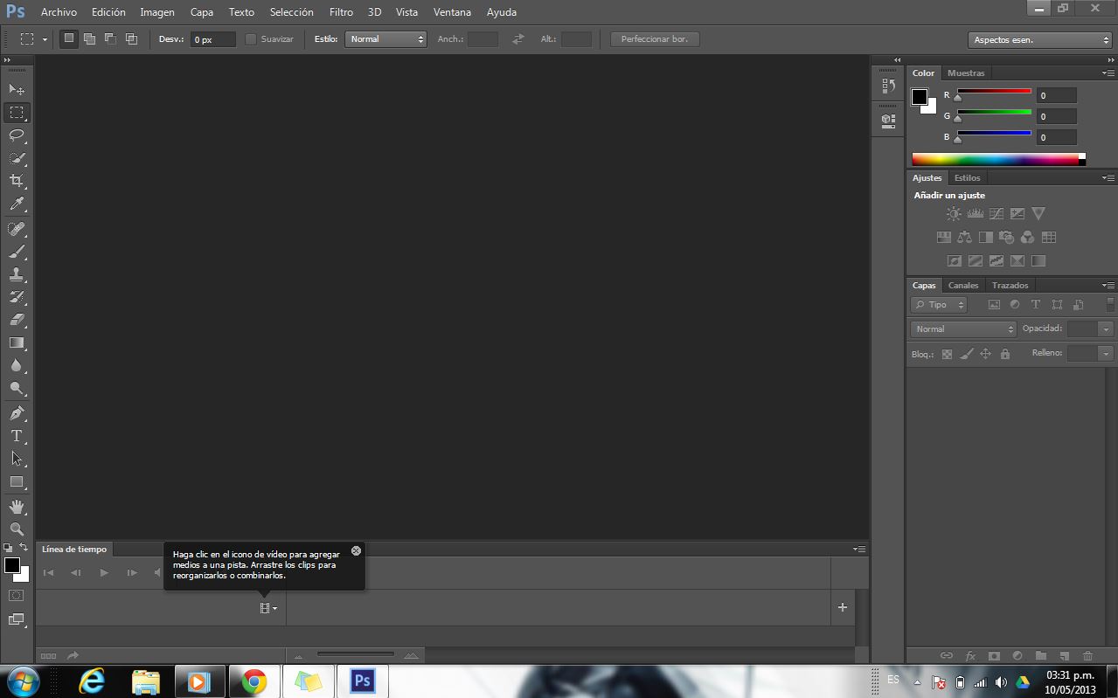Screen dimensions: 1118x698
Task: Select the Move tool
Action: (17, 90)
